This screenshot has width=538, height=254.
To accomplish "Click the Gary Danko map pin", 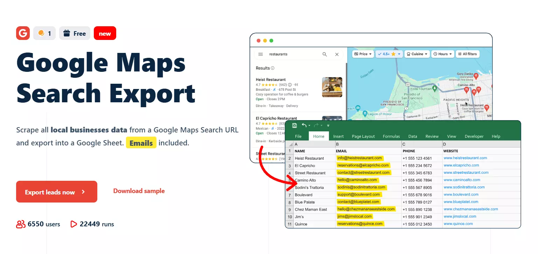I will pos(476,75).
